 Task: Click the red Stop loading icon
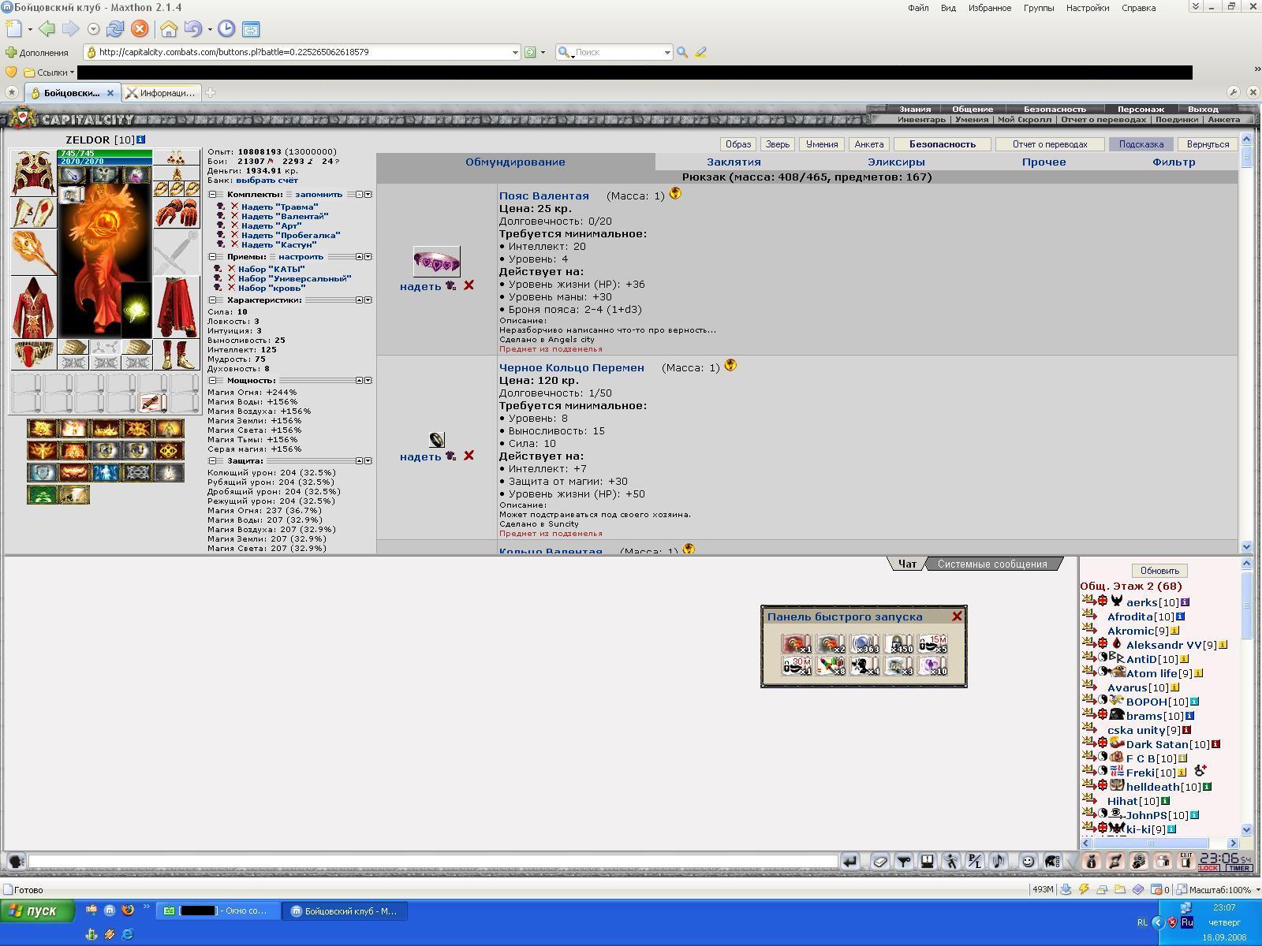pyautogui.click(x=140, y=29)
